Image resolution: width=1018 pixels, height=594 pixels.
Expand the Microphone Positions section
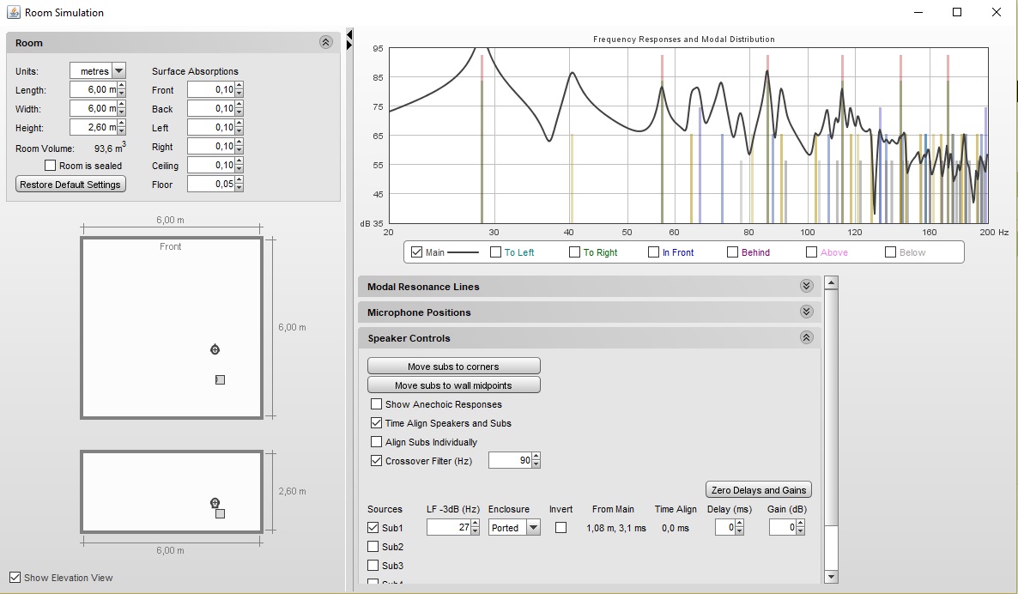tap(806, 312)
